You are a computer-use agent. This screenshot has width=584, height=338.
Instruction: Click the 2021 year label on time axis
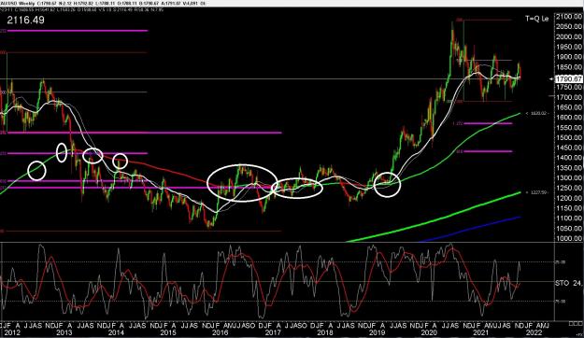[481, 332]
